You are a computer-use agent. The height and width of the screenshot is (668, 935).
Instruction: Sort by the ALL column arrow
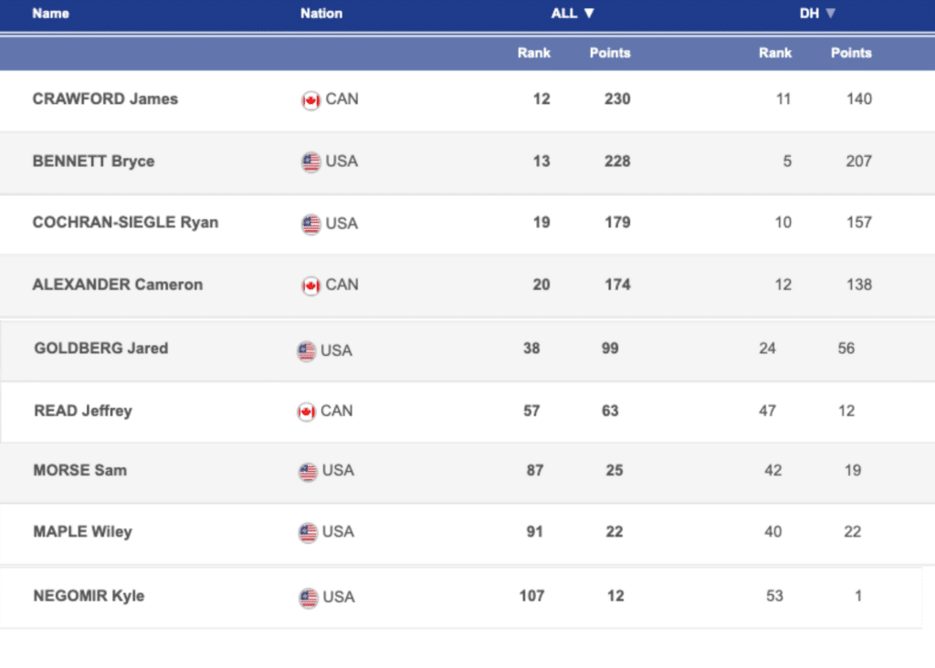click(589, 14)
